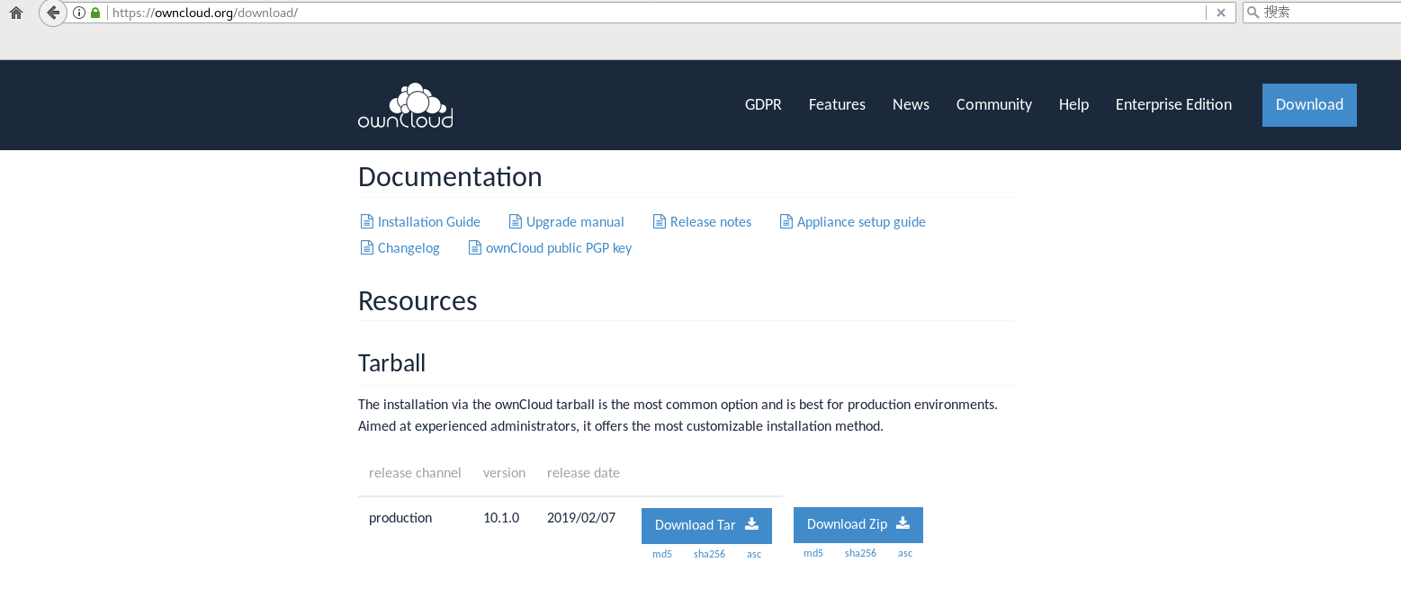The width and height of the screenshot is (1401, 598).
Task: Open the Installation Guide link
Action: 429,222
